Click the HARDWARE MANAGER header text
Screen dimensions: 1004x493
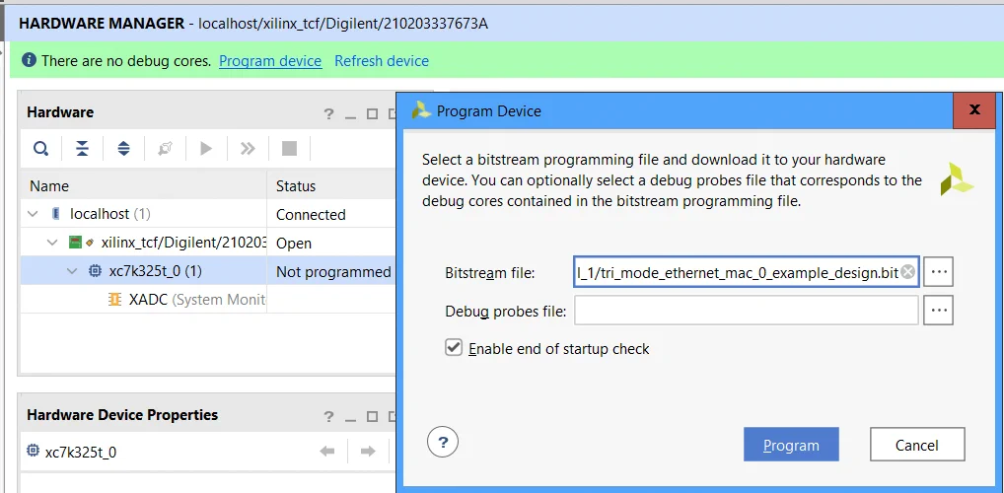point(102,24)
